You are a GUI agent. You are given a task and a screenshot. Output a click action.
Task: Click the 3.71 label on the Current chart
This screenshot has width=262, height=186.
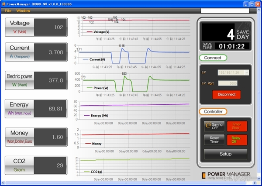[x=79, y=49]
